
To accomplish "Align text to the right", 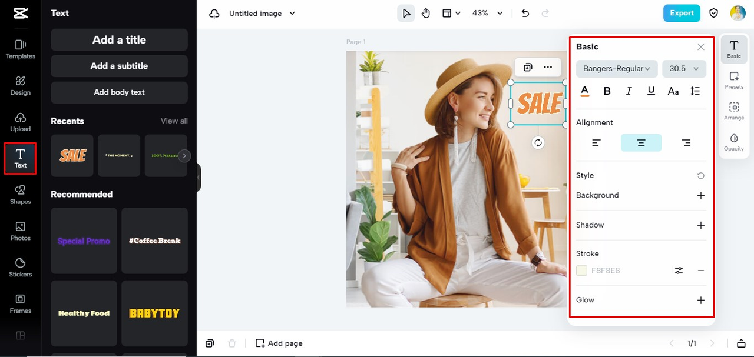I will (686, 143).
